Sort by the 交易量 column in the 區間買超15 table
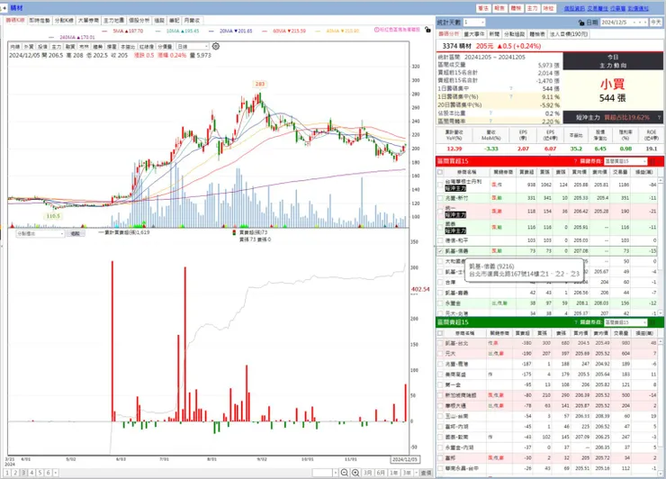666x479 pixels. coord(621,172)
